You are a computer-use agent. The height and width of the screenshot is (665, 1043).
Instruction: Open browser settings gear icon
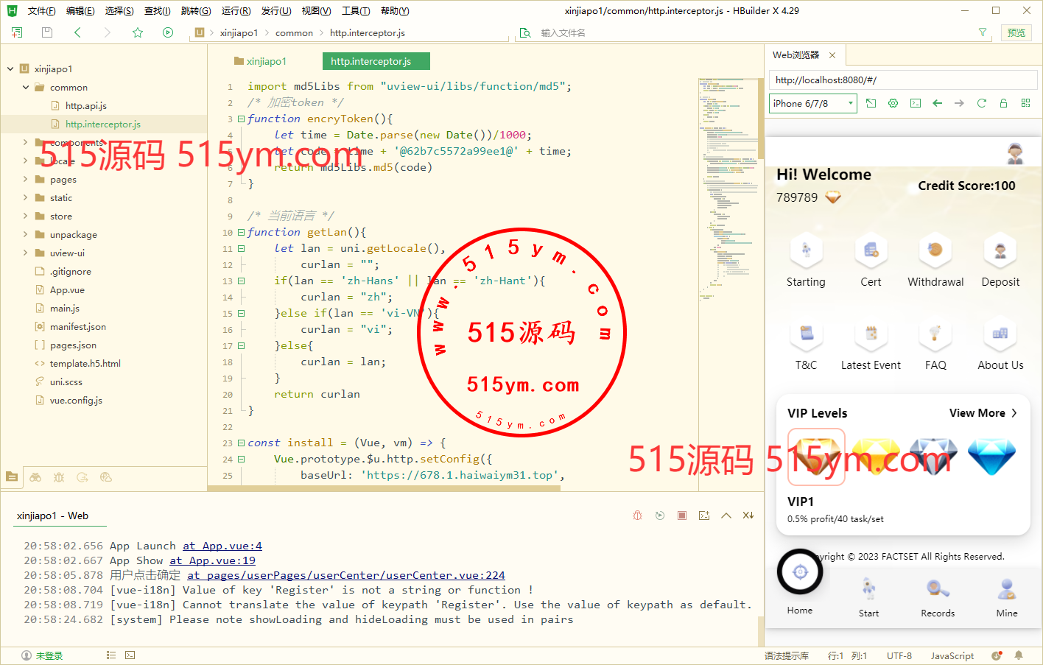click(x=893, y=104)
